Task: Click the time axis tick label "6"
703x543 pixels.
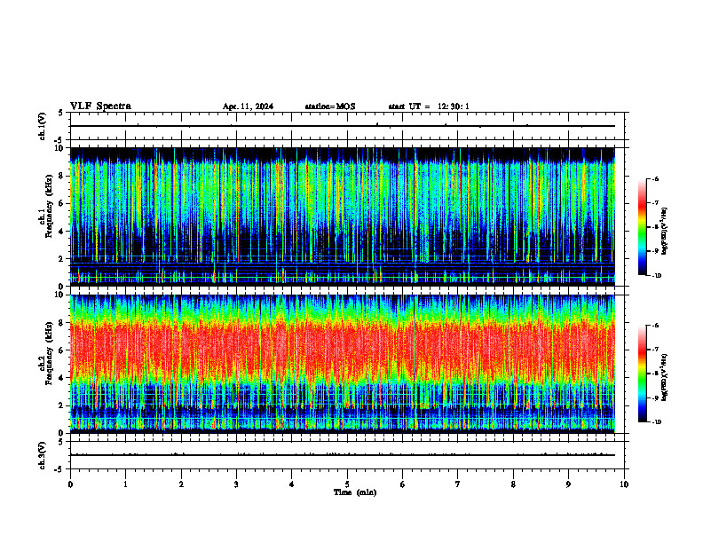Action: tap(403, 484)
